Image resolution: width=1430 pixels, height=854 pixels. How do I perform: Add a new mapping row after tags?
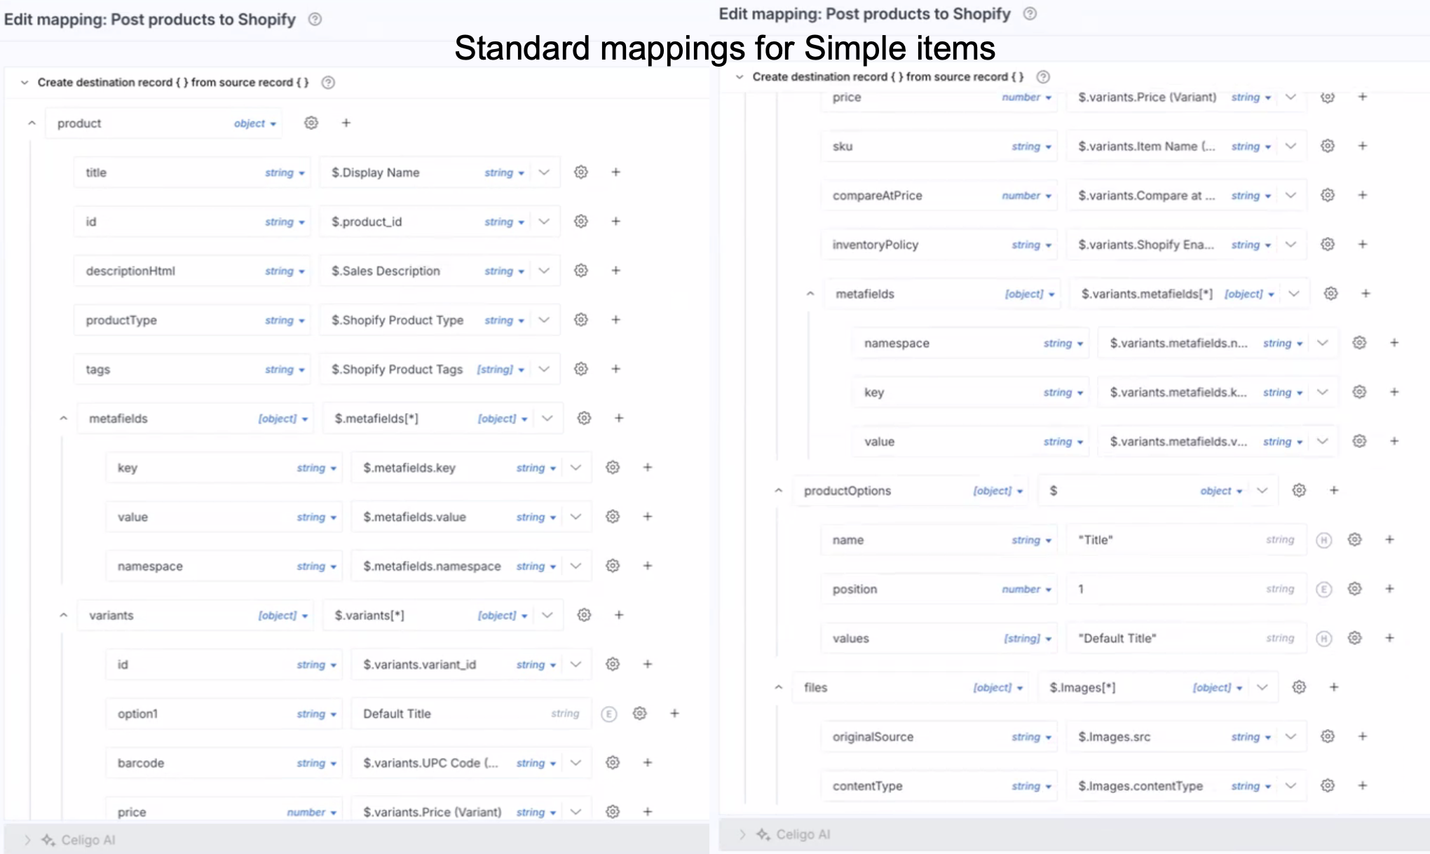pos(616,370)
